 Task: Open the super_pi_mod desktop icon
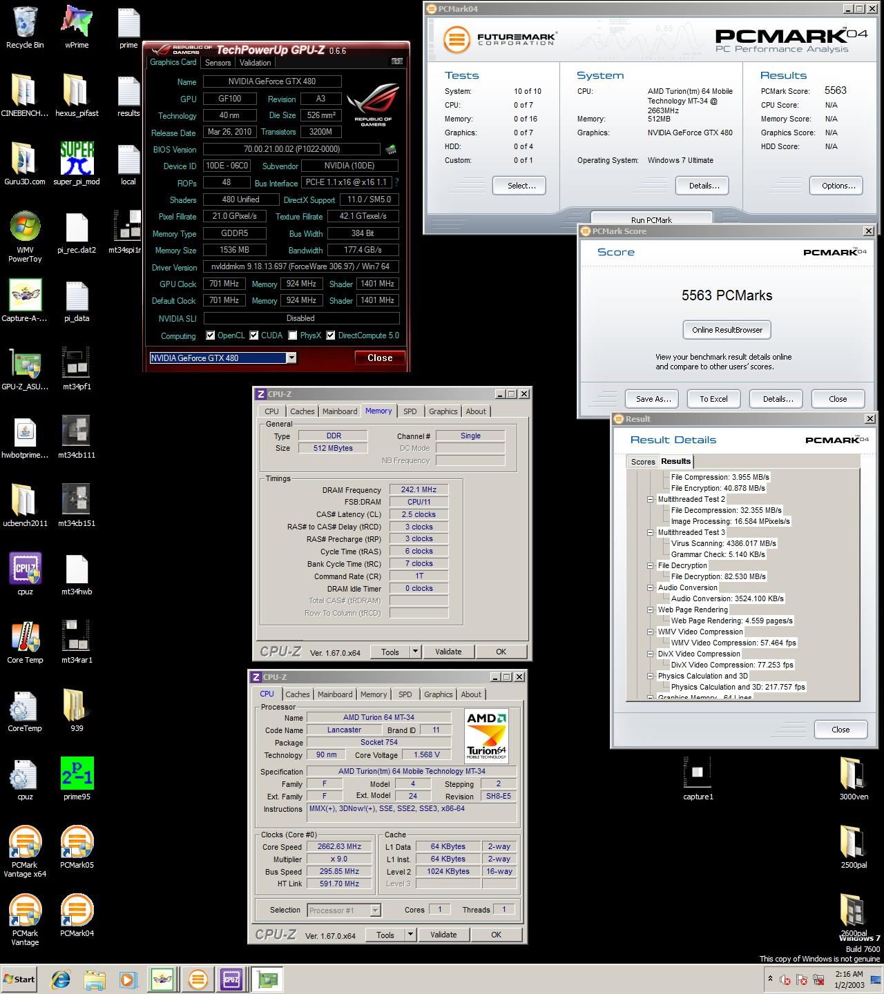(76, 164)
